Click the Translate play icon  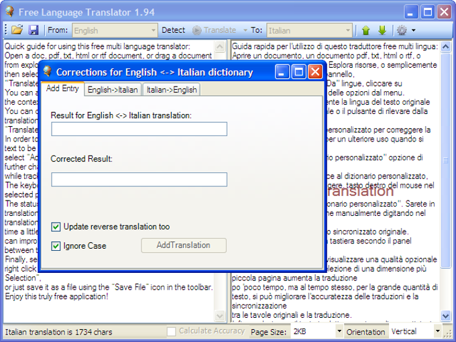[x=197, y=30]
